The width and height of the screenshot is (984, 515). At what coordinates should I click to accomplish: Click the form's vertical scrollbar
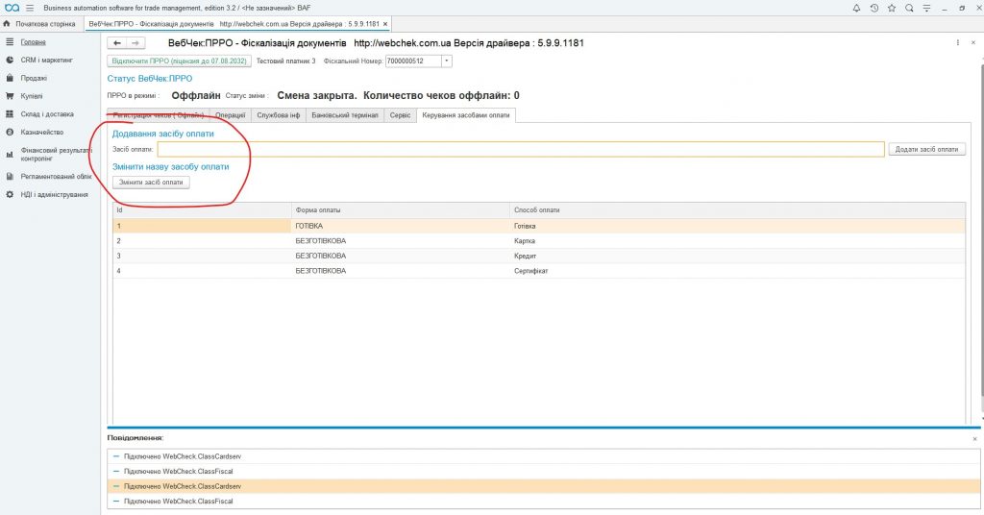pos(981,229)
